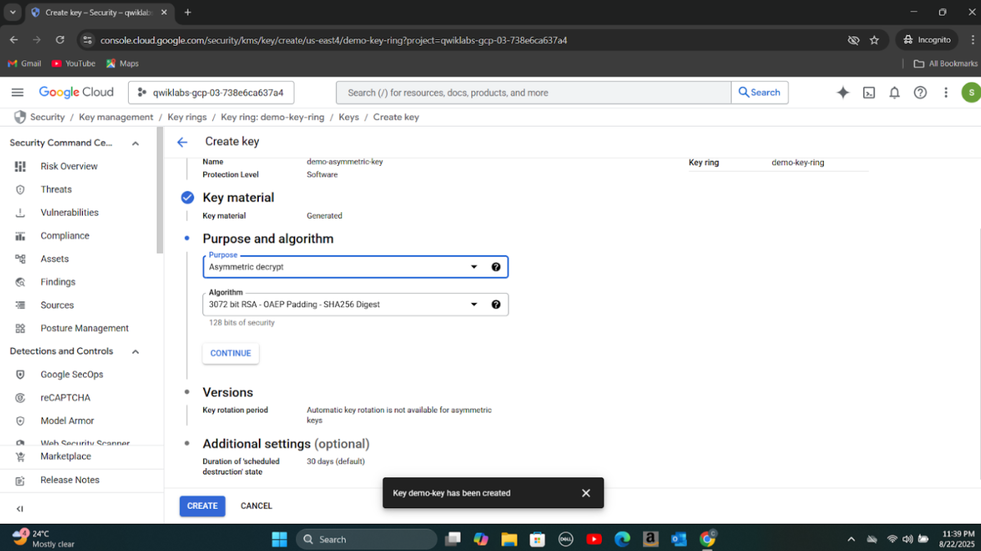
Task: Go to Key rings breadcrumb link
Action: [x=187, y=117]
